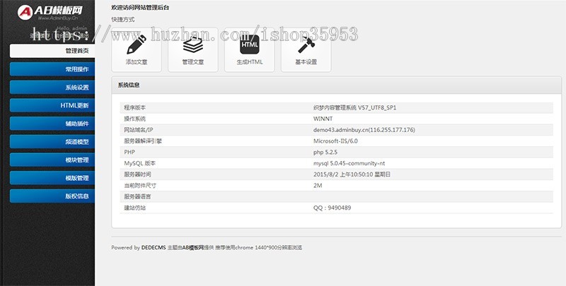Follow the DEDECMS link in the footer
The image size is (566, 286).
[154, 248]
